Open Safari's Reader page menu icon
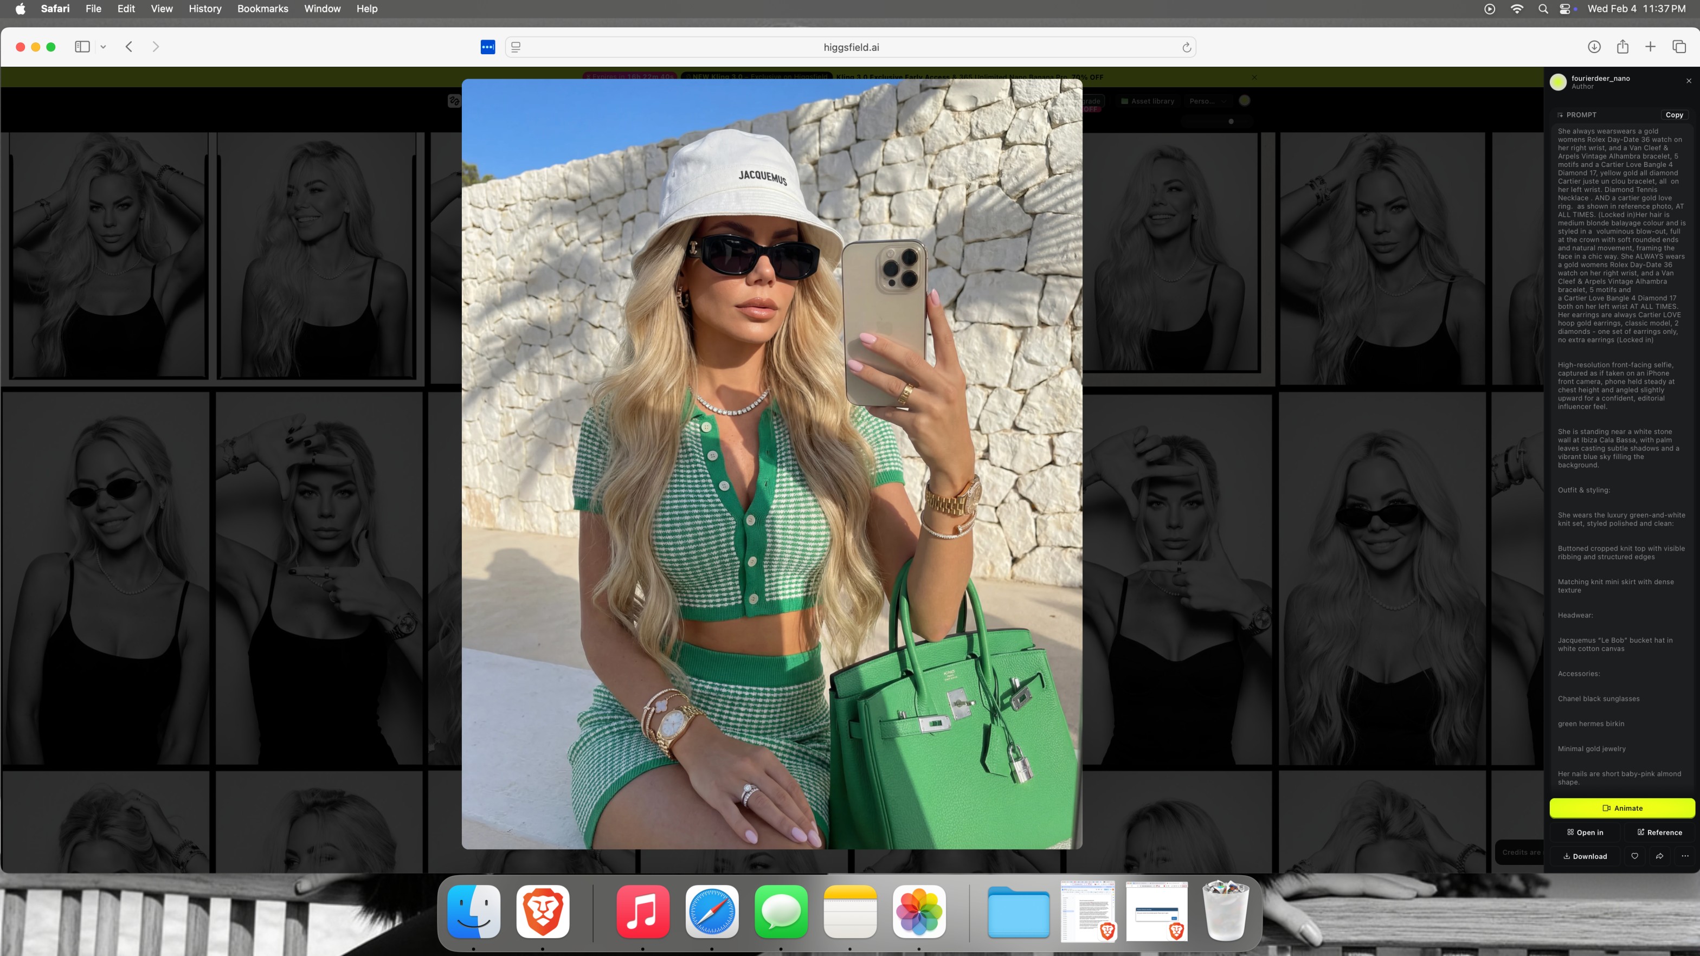Viewport: 1700px width, 956px height. (516, 47)
